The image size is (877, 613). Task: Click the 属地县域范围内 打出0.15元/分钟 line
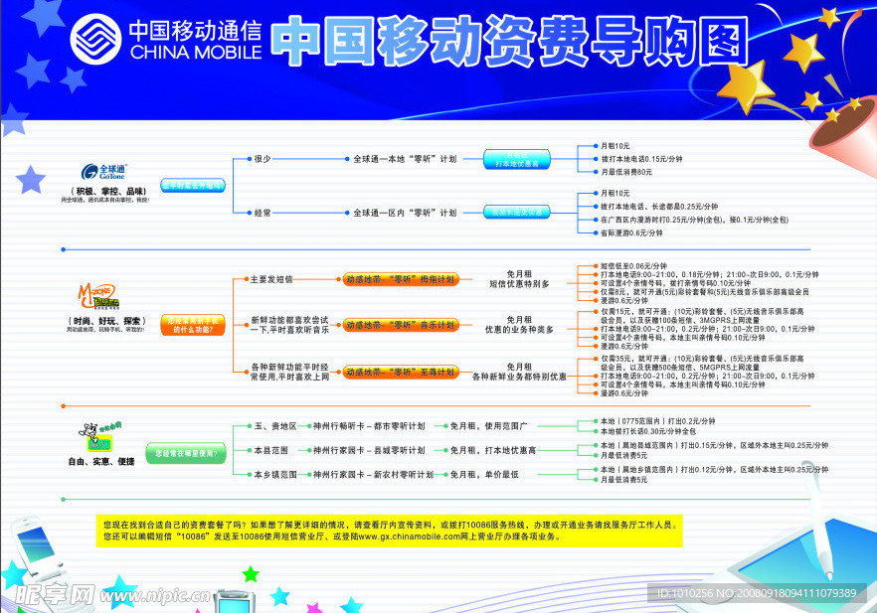714,445
